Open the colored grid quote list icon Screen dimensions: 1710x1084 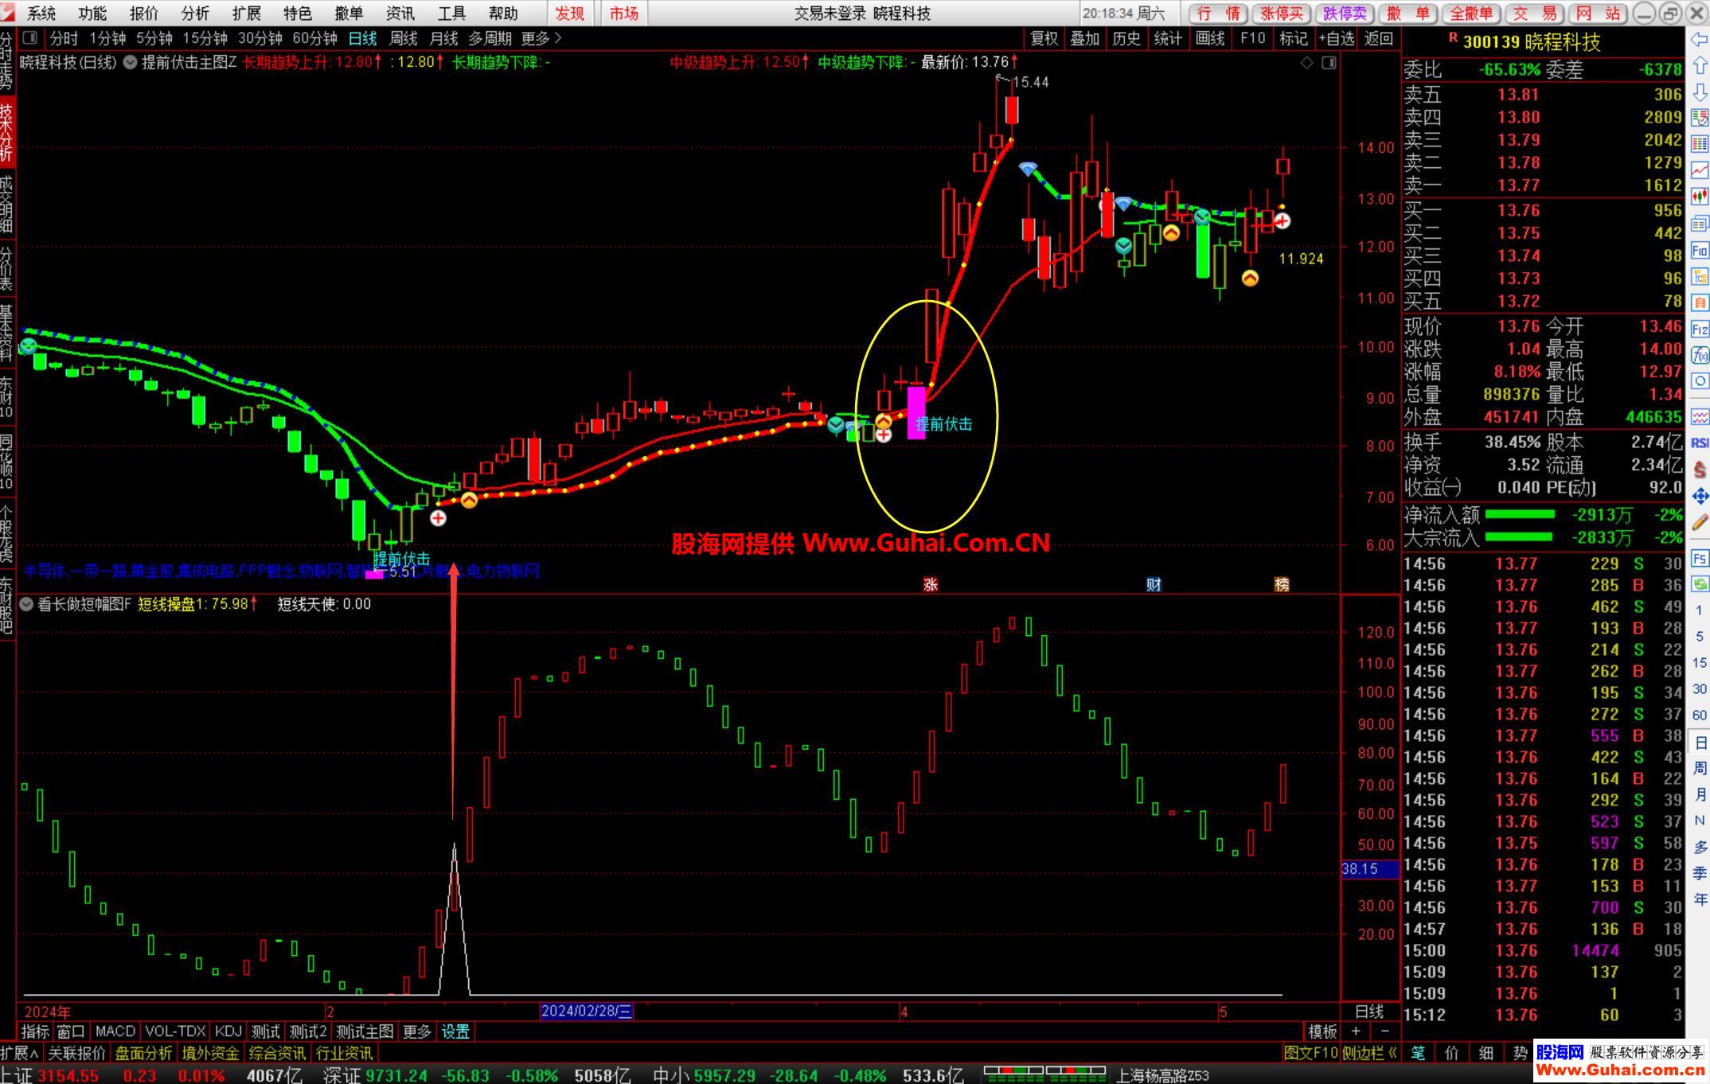coord(1700,144)
